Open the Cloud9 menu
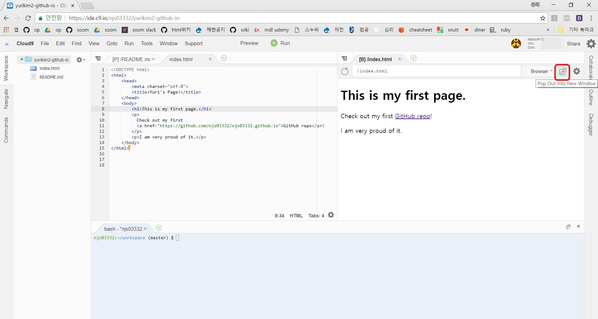 (x=25, y=43)
